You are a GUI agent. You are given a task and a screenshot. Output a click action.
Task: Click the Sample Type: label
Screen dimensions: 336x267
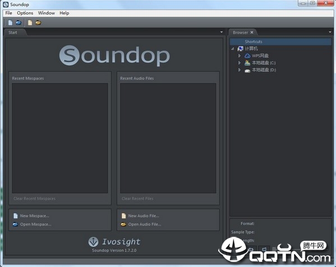pyautogui.click(x=243, y=232)
